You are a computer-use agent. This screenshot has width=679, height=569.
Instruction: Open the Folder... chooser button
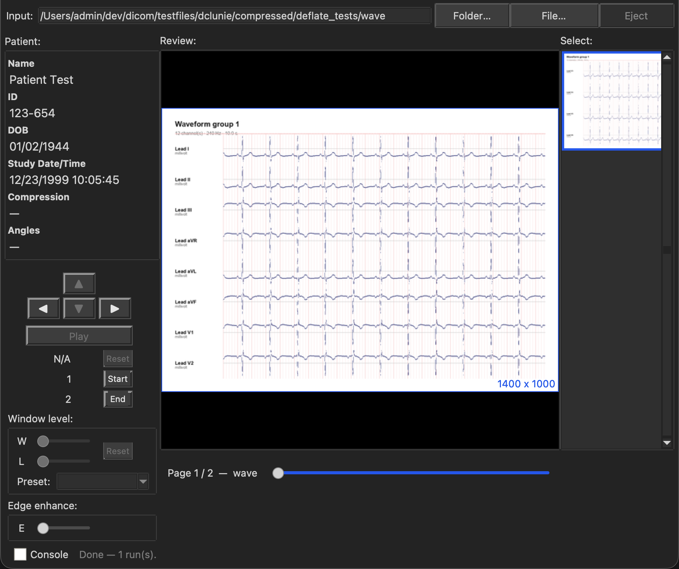472,16
